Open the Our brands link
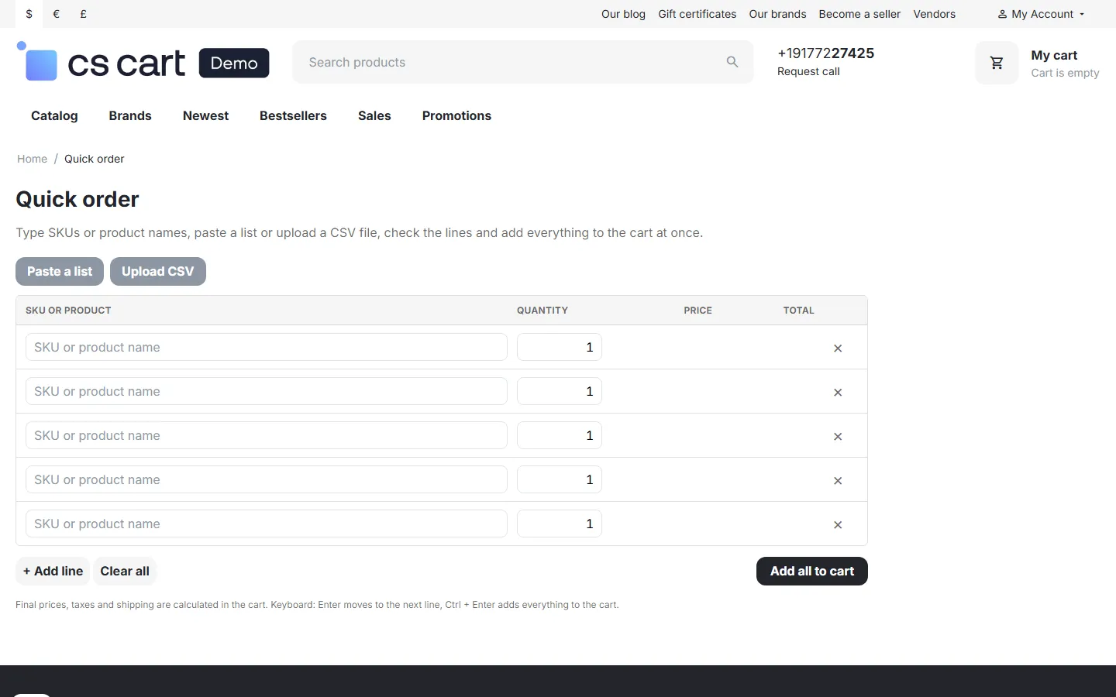This screenshot has height=697, width=1116. pyautogui.click(x=777, y=14)
